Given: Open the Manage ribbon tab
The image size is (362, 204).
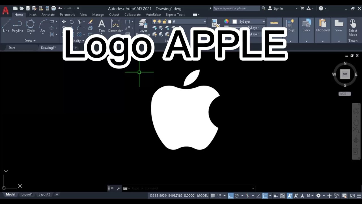Looking at the screenshot, I should click(x=98, y=15).
